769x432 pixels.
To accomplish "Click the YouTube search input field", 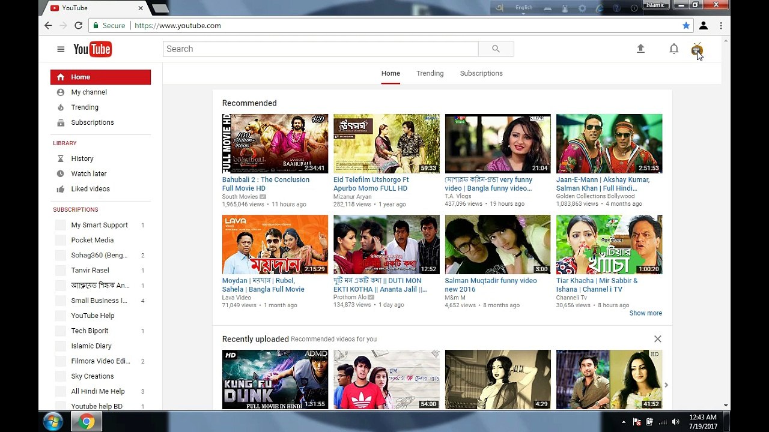I will coord(320,49).
